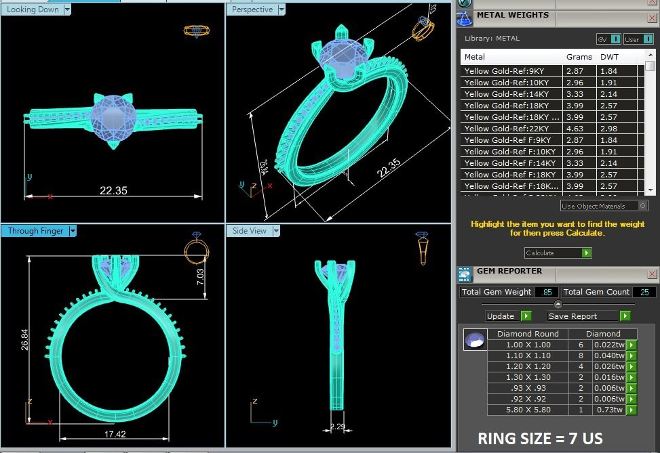Select Yellow Gold-Ref:14KY metal row
Image resolution: width=660 pixels, height=453 pixels.
tap(512, 94)
